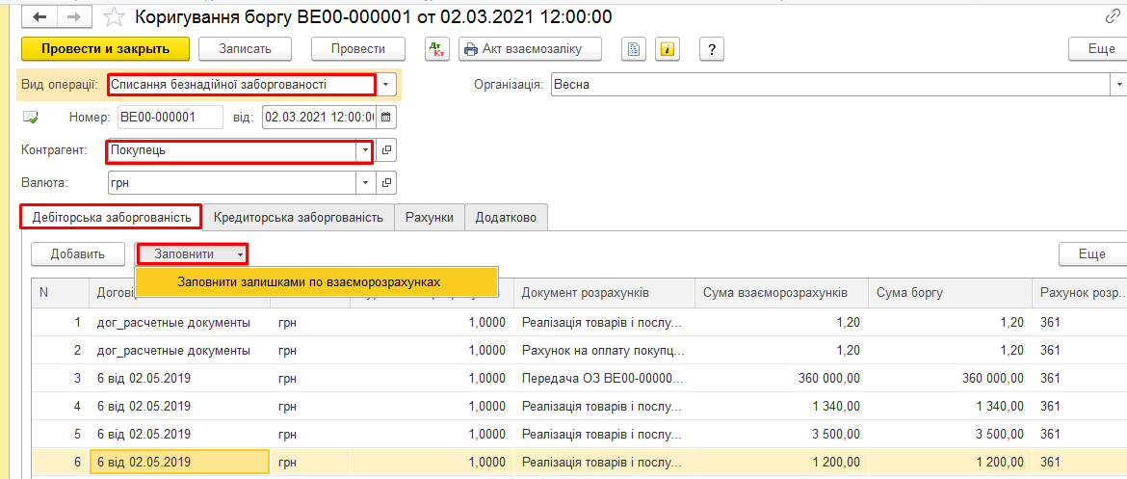Screen dimensions: 1127x479
Task: Go forward with the right arrow button
Action: 73,16
